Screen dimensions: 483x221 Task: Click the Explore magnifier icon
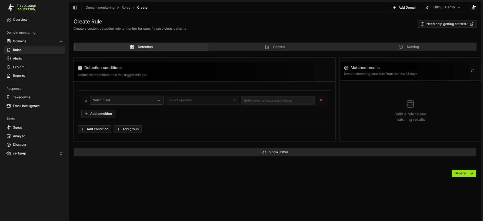[x=9, y=67]
